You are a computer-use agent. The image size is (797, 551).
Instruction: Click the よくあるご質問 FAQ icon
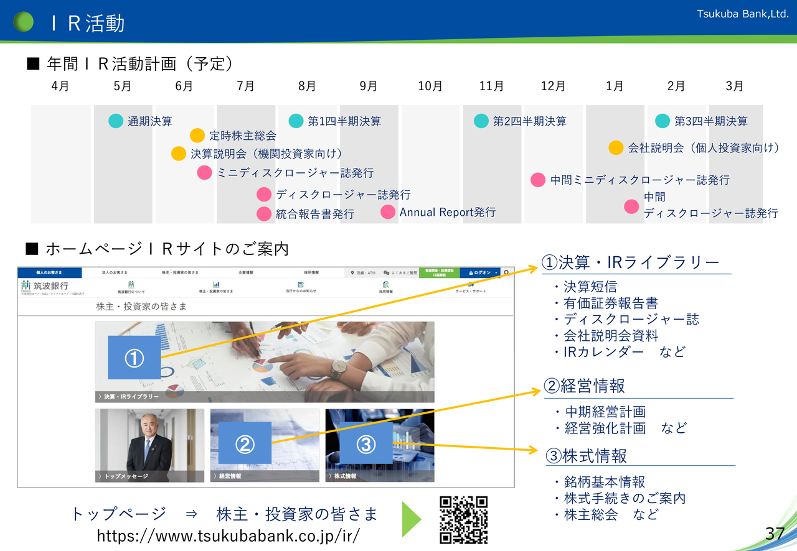[x=387, y=272]
